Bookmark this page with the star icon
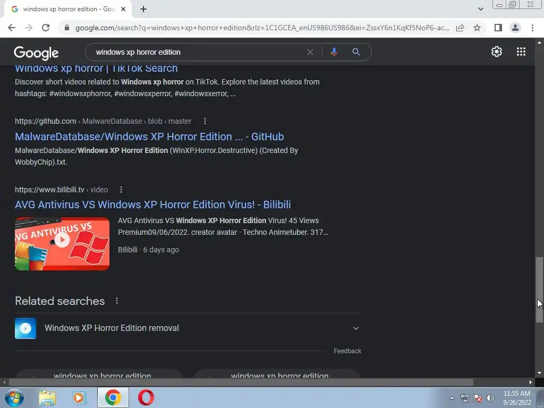The width and height of the screenshot is (544, 408). pyautogui.click(x=477, y=28)
